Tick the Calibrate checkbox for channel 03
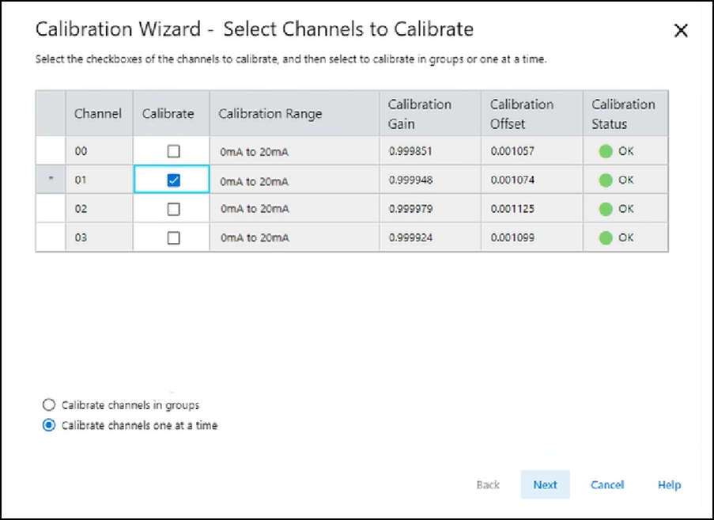The image size is (714, 520). click(174, 237)
